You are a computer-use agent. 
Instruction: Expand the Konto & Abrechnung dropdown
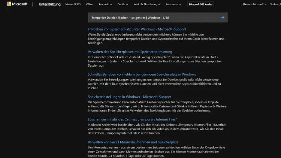pos(147,4)
